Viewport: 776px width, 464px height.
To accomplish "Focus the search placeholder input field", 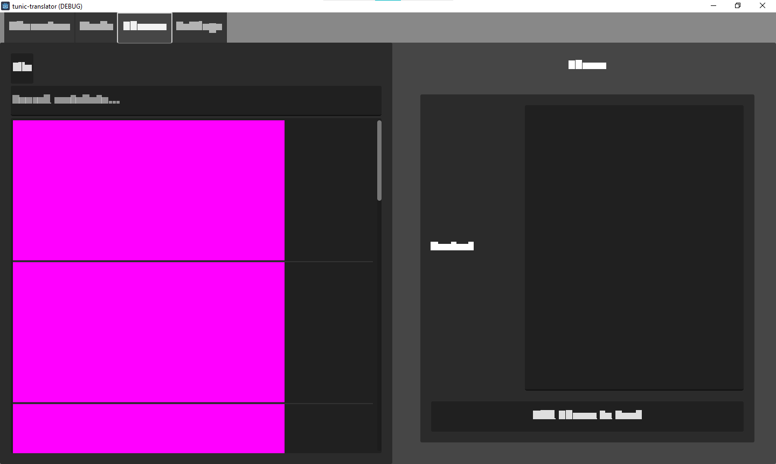I will (196, 100).
